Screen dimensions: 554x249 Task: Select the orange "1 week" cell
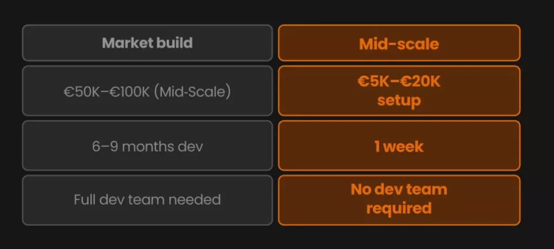(x=399, y=146)
